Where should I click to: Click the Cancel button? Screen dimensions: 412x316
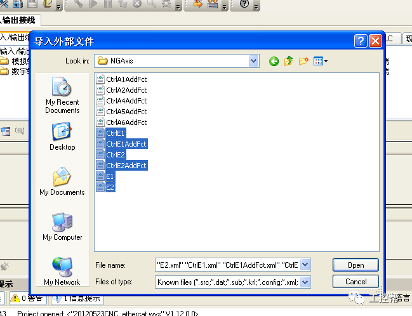tap(356, 281)
